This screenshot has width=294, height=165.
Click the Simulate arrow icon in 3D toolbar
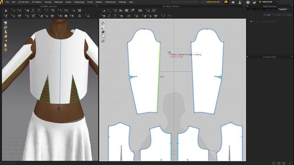coord(6,11)
